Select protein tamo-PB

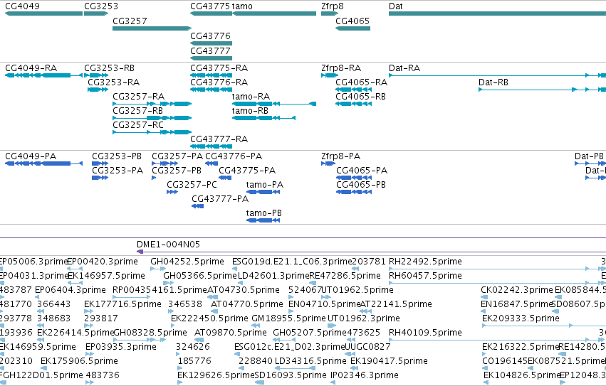[263, 221]
